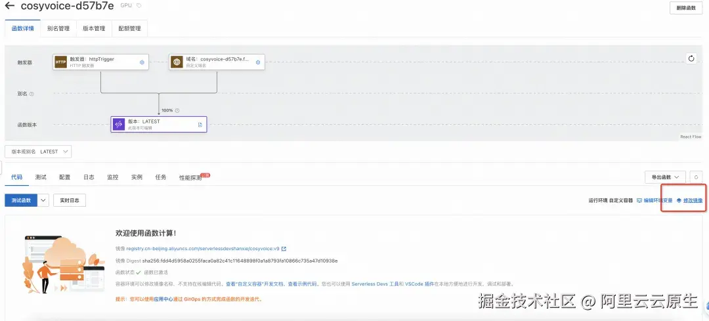The image size is (709, 321).
Task: Open the Serverless Devs 工具 link
Action: [375, 284]
